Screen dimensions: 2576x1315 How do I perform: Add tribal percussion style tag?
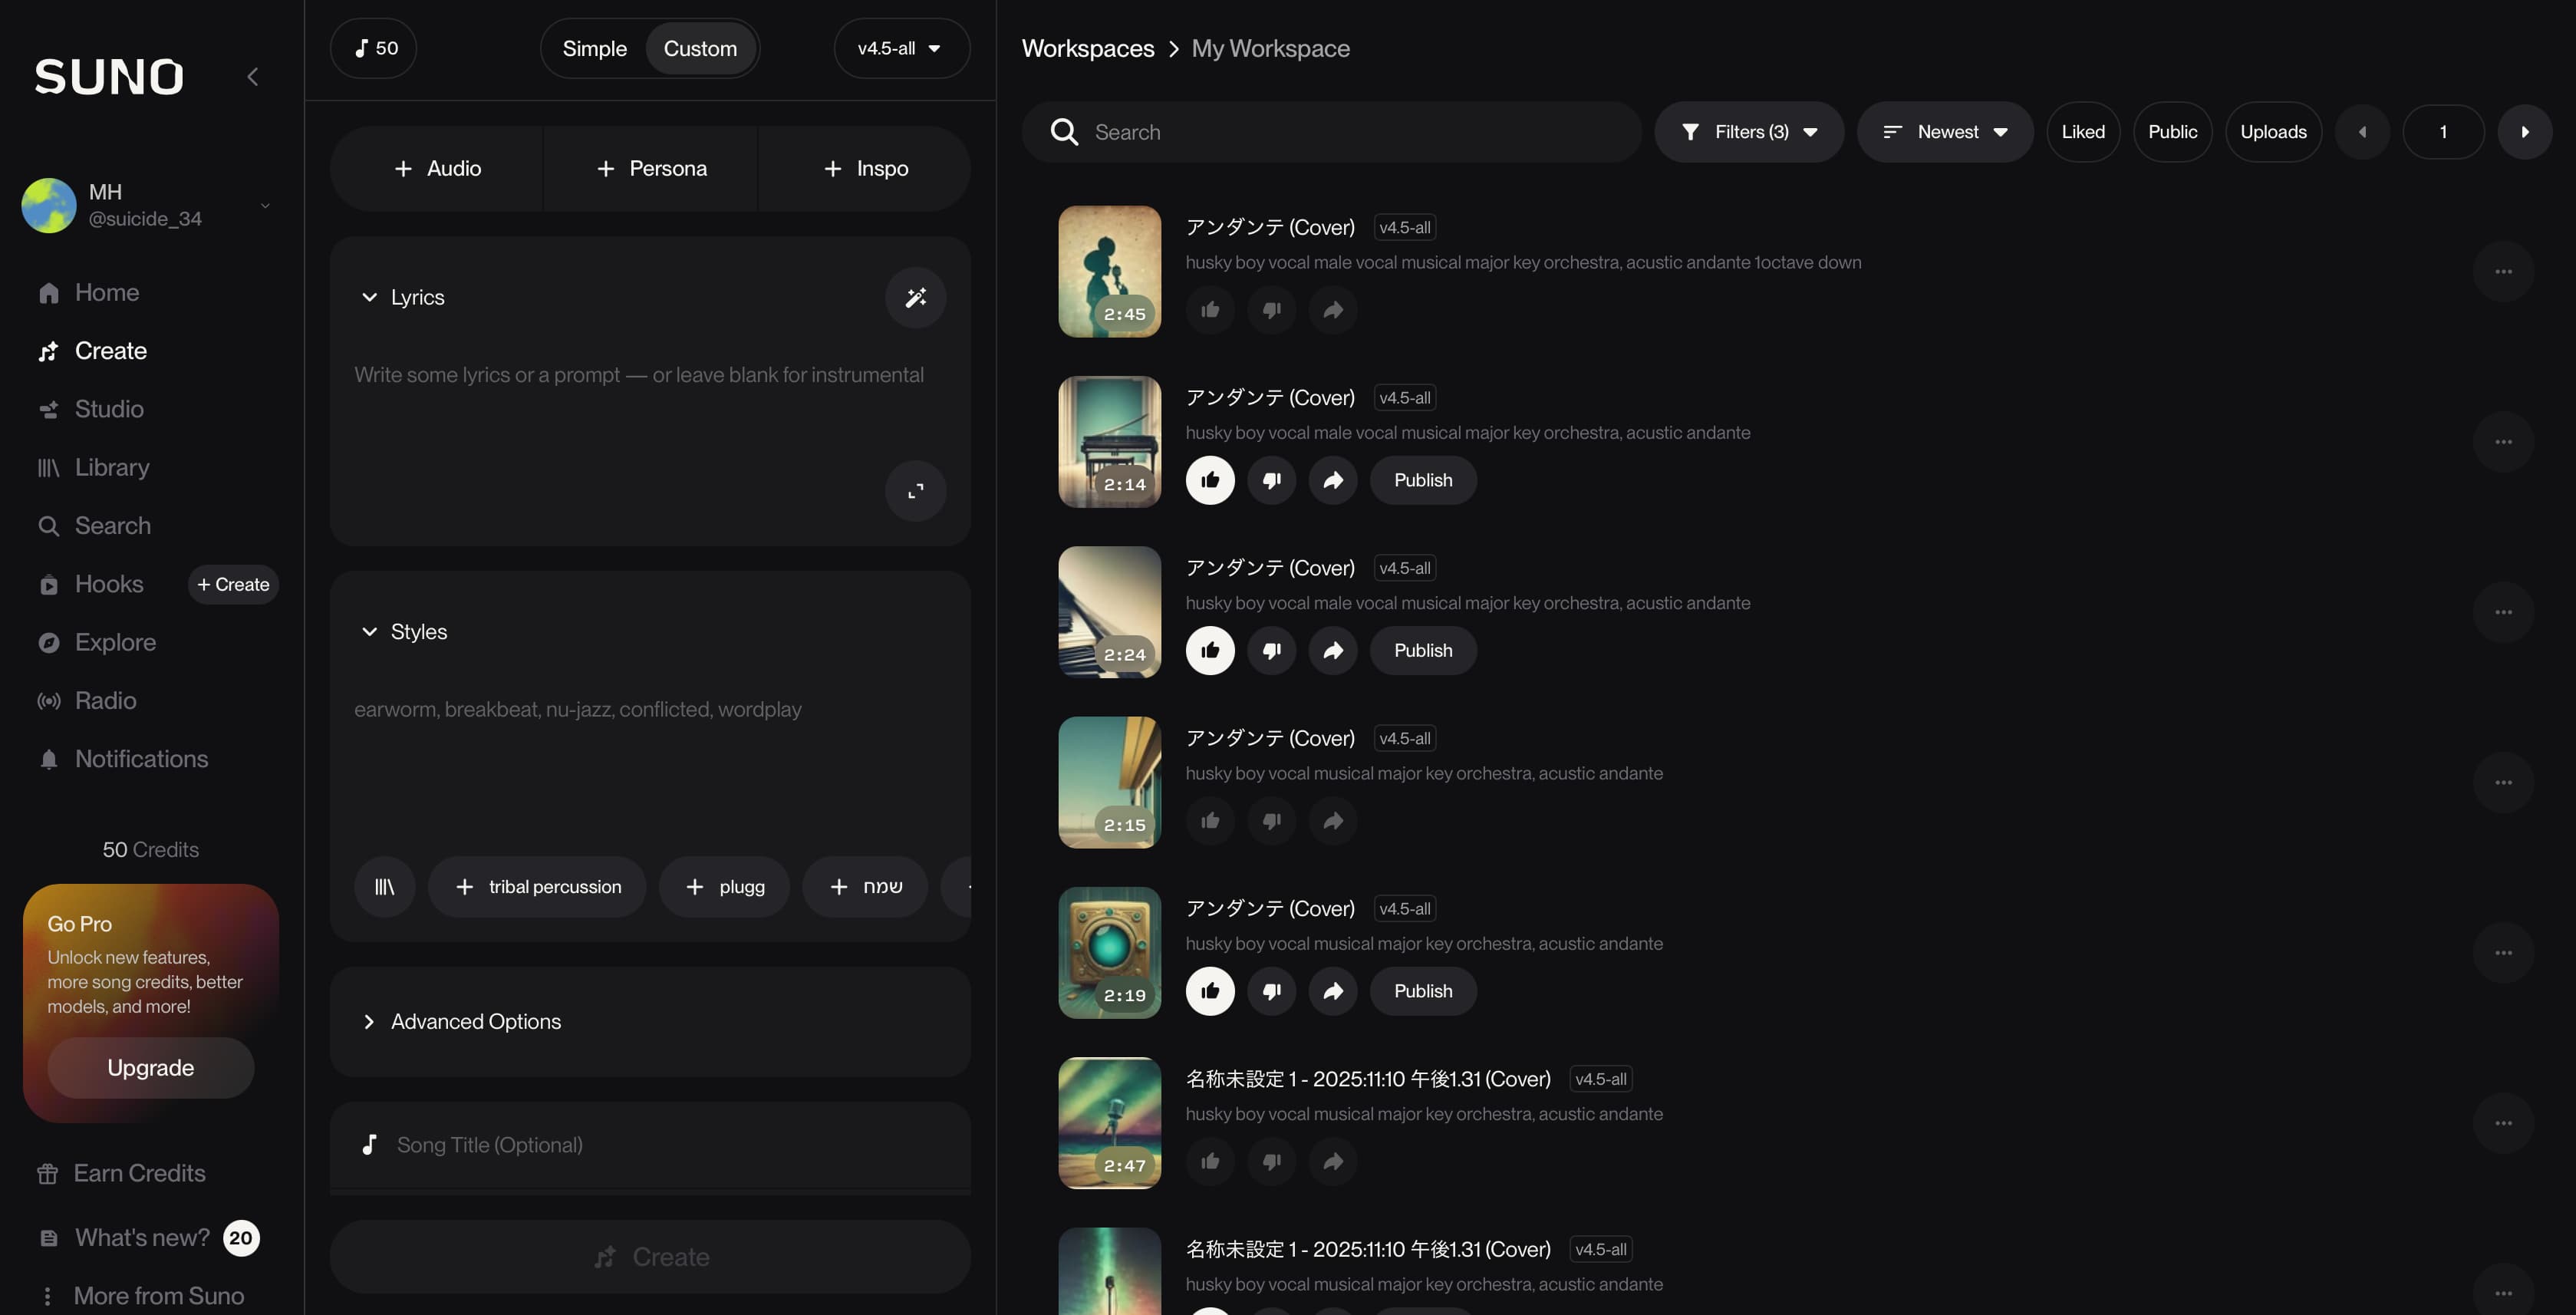tap(537, 887)
